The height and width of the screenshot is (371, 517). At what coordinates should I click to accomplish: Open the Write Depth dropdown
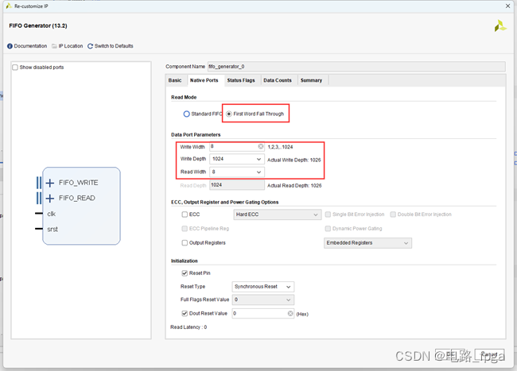pos(237,159)
